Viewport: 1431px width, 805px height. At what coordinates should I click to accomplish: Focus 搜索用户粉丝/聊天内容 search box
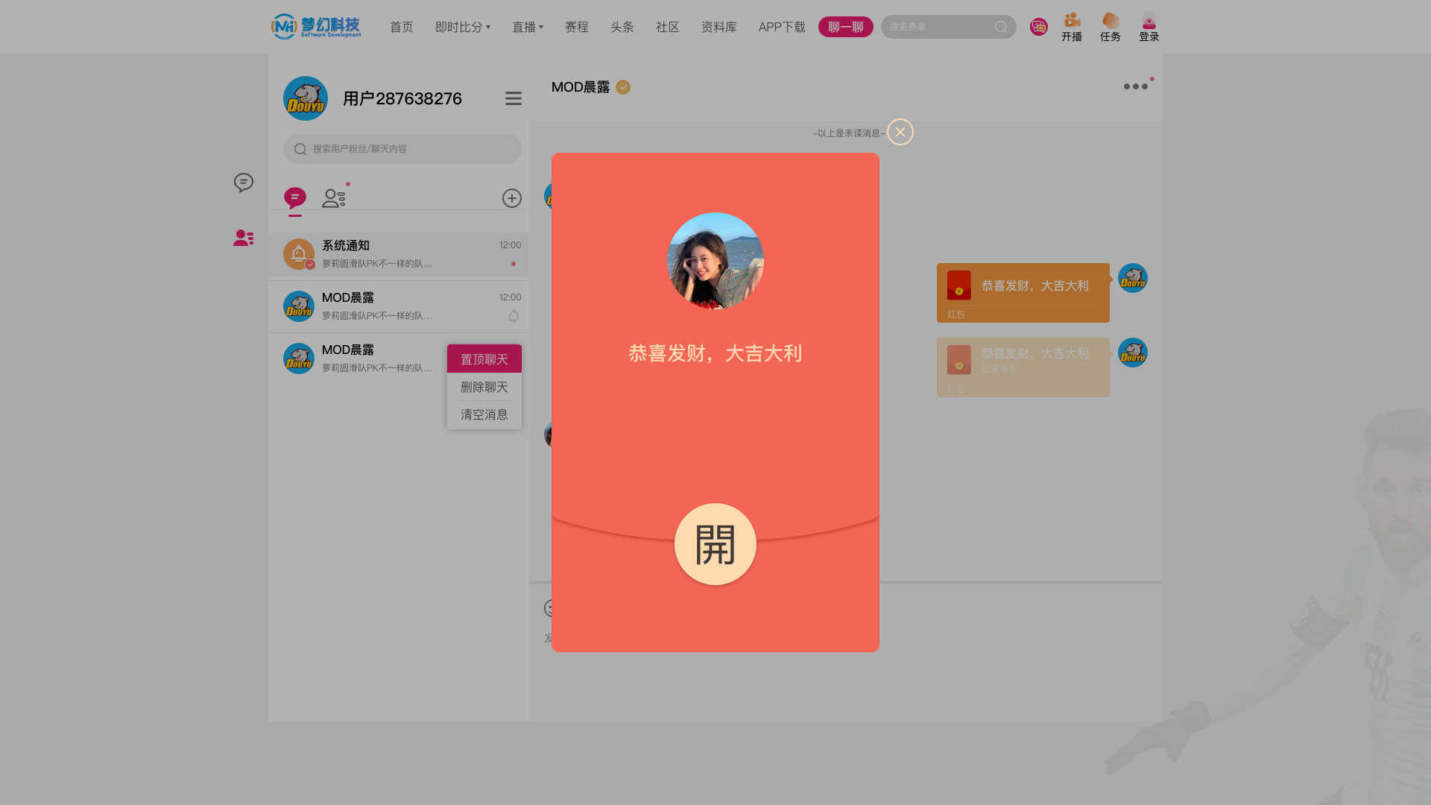[x=402, y=149]
